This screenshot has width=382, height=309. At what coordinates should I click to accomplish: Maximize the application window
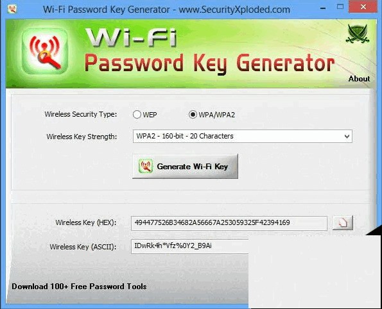click(340, 7)
